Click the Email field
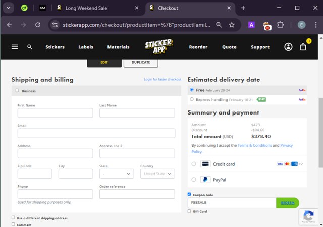The image size is (323, 227). pos(96,133)
